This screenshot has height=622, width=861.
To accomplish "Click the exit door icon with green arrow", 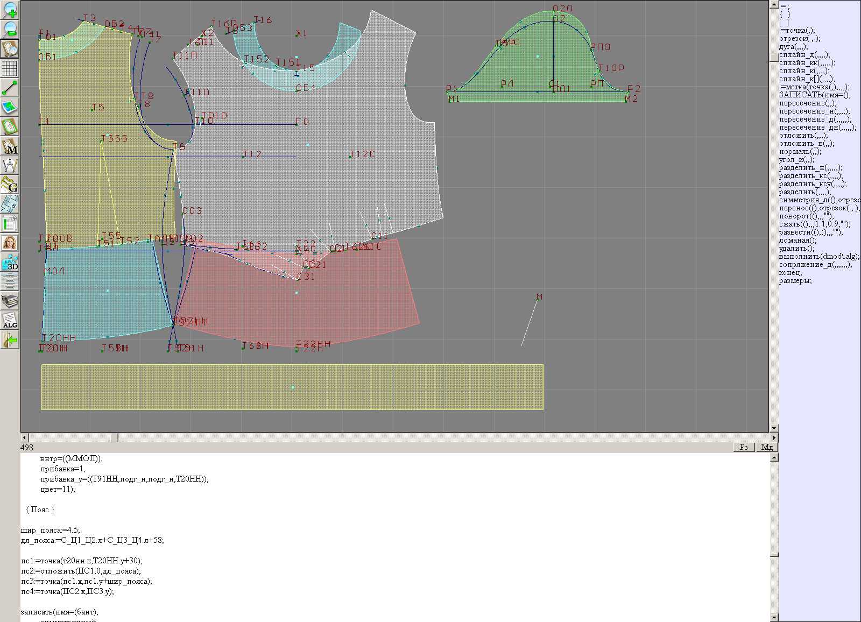I will click(10, 340).
